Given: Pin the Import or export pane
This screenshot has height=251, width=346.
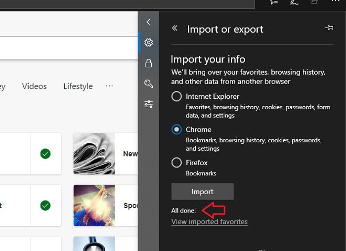Looking at the screenshot, I should [x=329, y=28].
